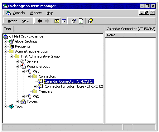Expand the Recipients node
Screen dimensions: 159x132
click(x=5, y=46)
